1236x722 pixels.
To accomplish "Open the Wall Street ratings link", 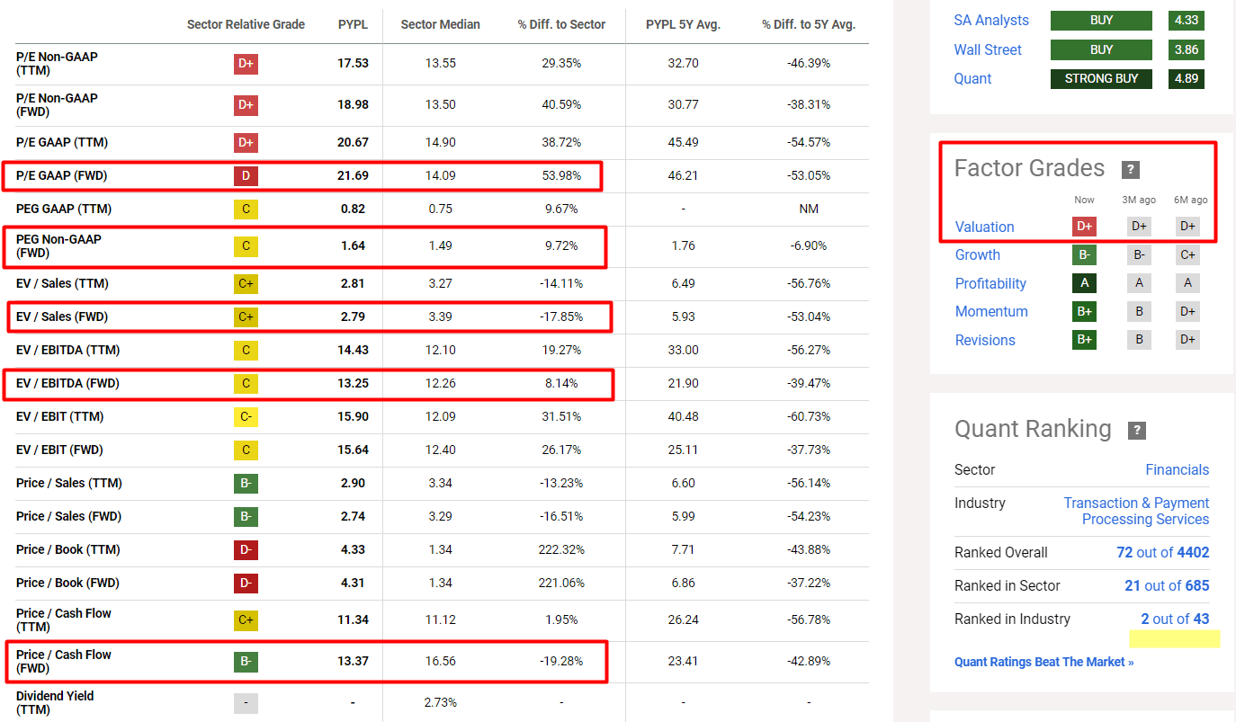I will tap(988, 49).
